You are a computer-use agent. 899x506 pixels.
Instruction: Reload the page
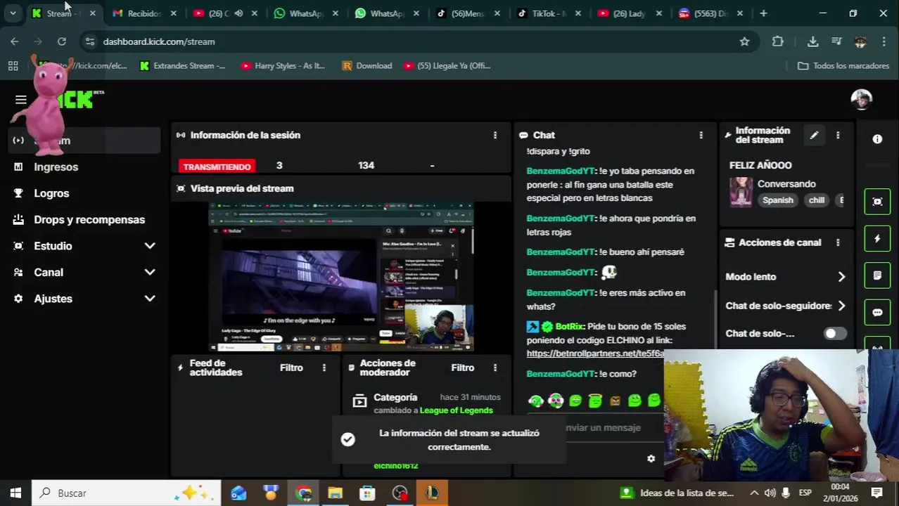tap(62, 41)
